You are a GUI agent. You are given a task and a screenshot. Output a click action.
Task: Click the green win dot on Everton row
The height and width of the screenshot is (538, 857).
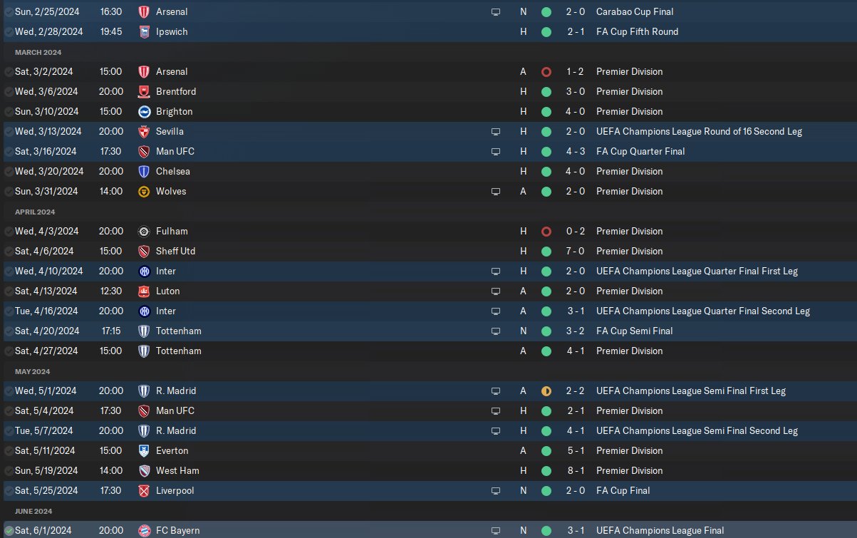546,450
